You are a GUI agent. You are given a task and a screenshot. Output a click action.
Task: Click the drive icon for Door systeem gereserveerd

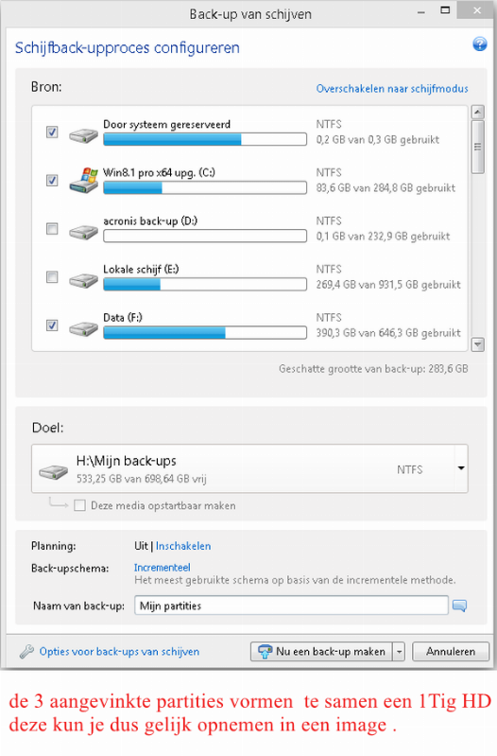(x=84, y=134)
